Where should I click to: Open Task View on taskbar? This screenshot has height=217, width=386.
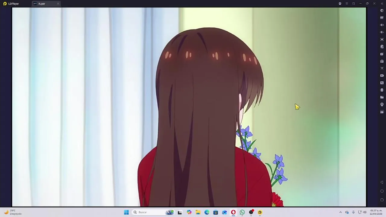point(180,212)
